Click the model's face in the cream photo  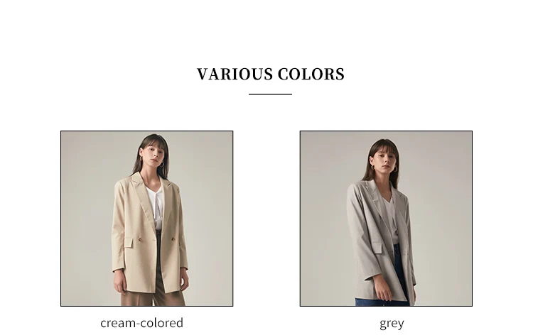tap(154, 155)
